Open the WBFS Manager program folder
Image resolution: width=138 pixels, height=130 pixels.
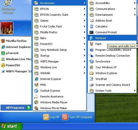click(x=59, y=61)
